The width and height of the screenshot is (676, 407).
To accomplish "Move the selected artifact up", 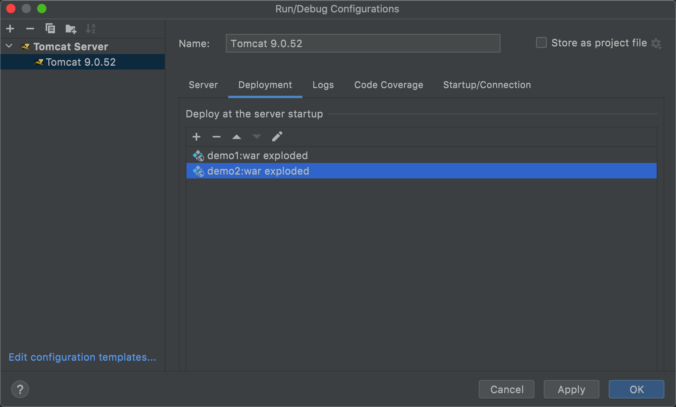I will coord(237,137).
